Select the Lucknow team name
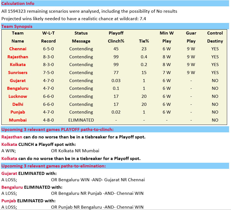The height and width of the screenshot is (210, 231). coord(18,96)
